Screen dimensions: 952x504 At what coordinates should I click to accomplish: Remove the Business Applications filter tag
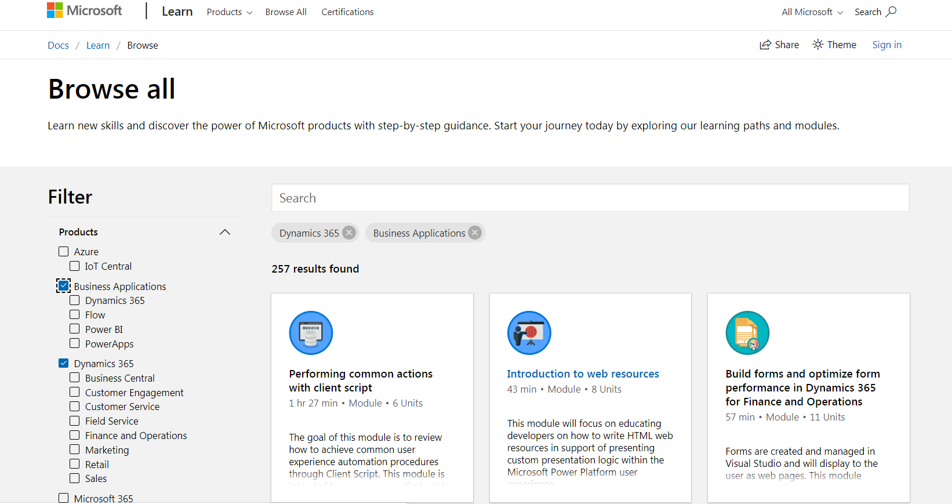coord(475,233)
